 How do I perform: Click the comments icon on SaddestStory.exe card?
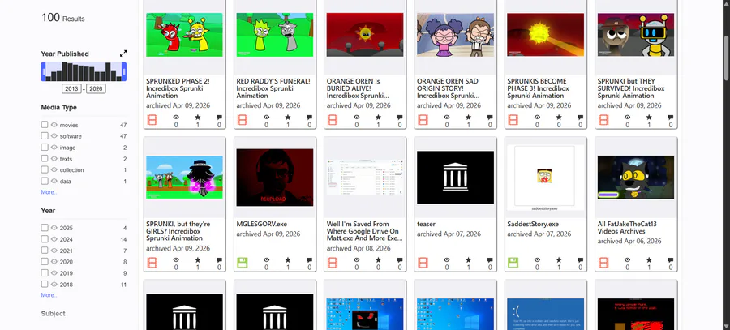tap(580, 259)
